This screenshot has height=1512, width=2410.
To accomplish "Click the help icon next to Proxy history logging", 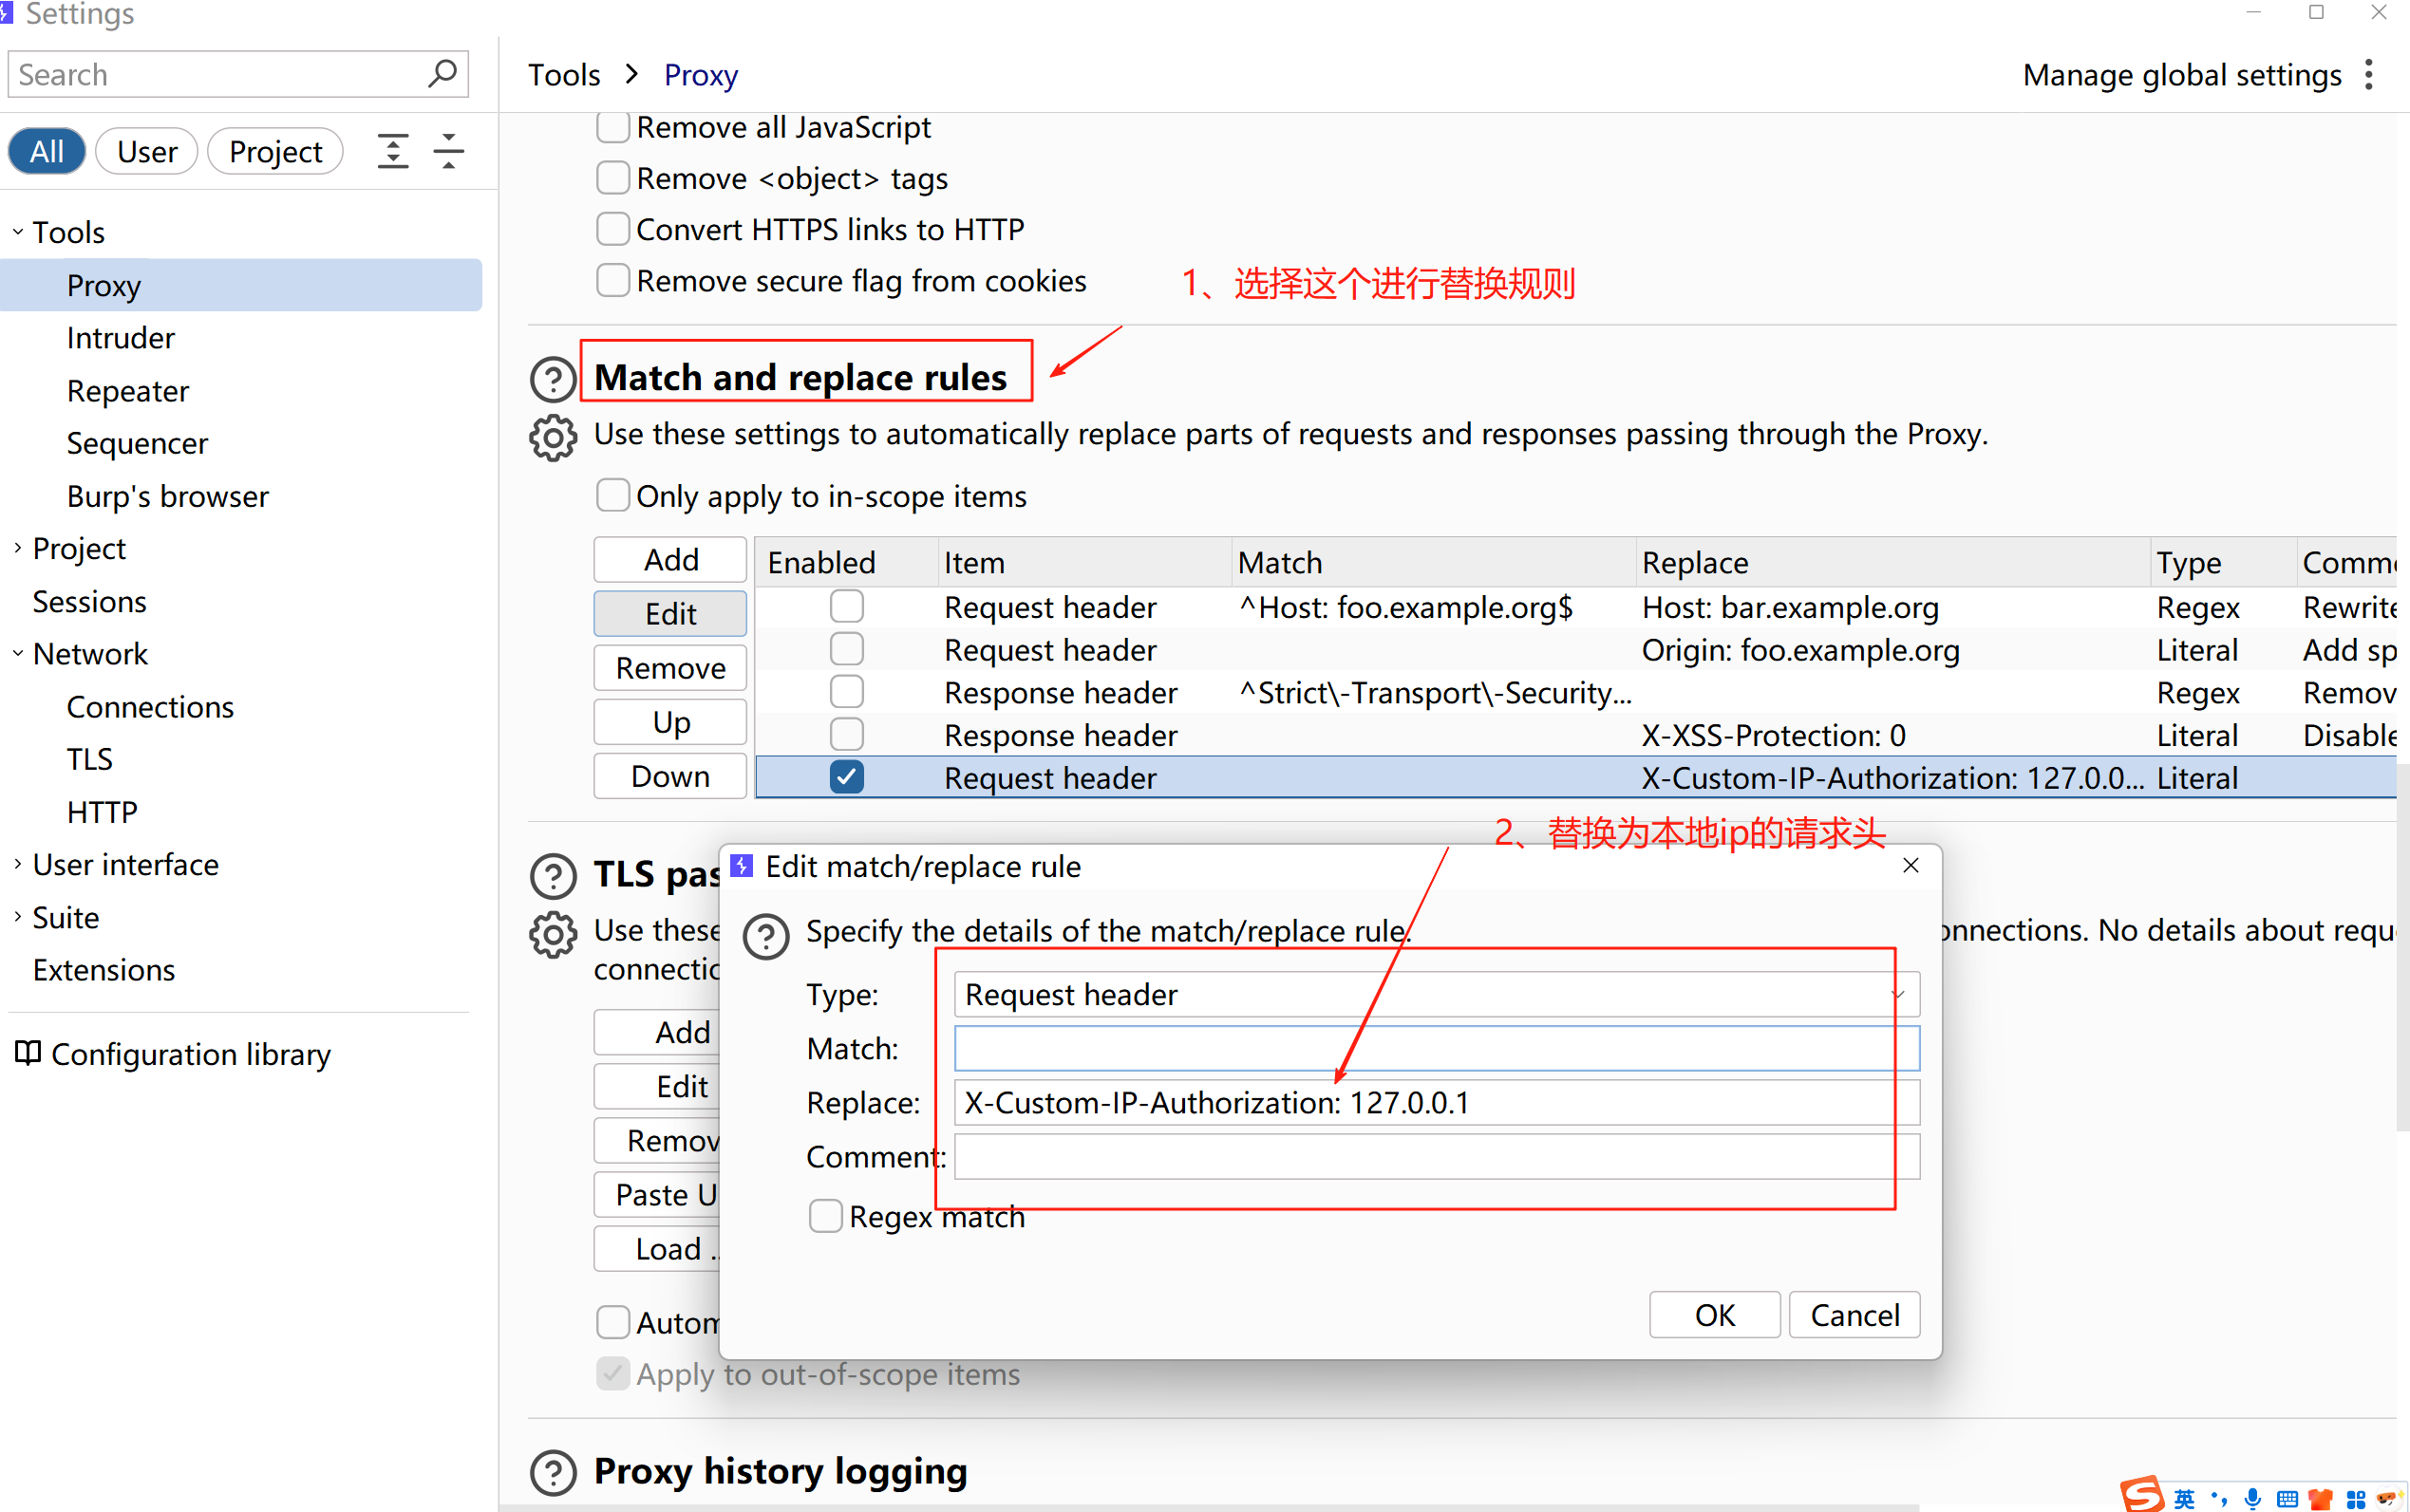I will [x=553, y=1472].
